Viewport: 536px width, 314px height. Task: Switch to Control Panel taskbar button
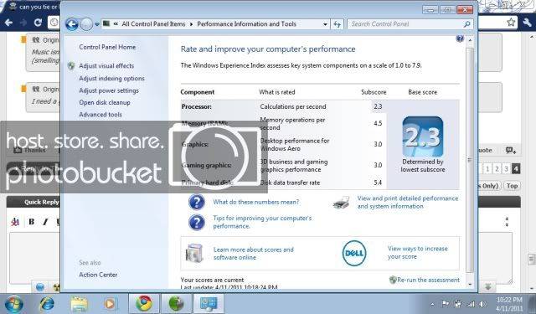point(209,303)
